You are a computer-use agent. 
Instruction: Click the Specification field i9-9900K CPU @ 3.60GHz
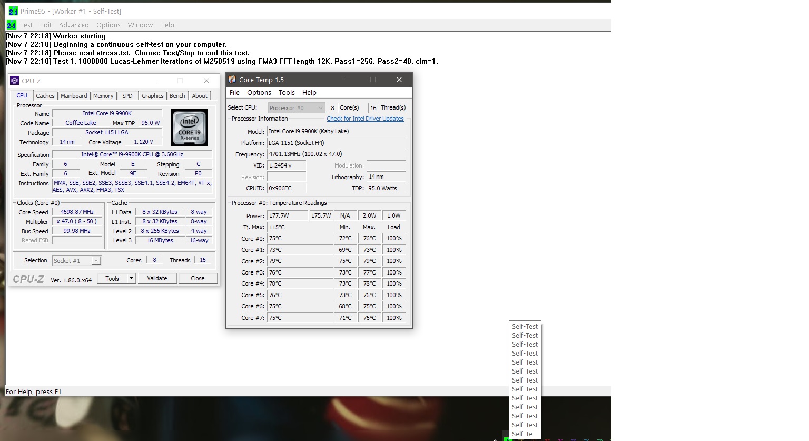(x=132, y=154)
